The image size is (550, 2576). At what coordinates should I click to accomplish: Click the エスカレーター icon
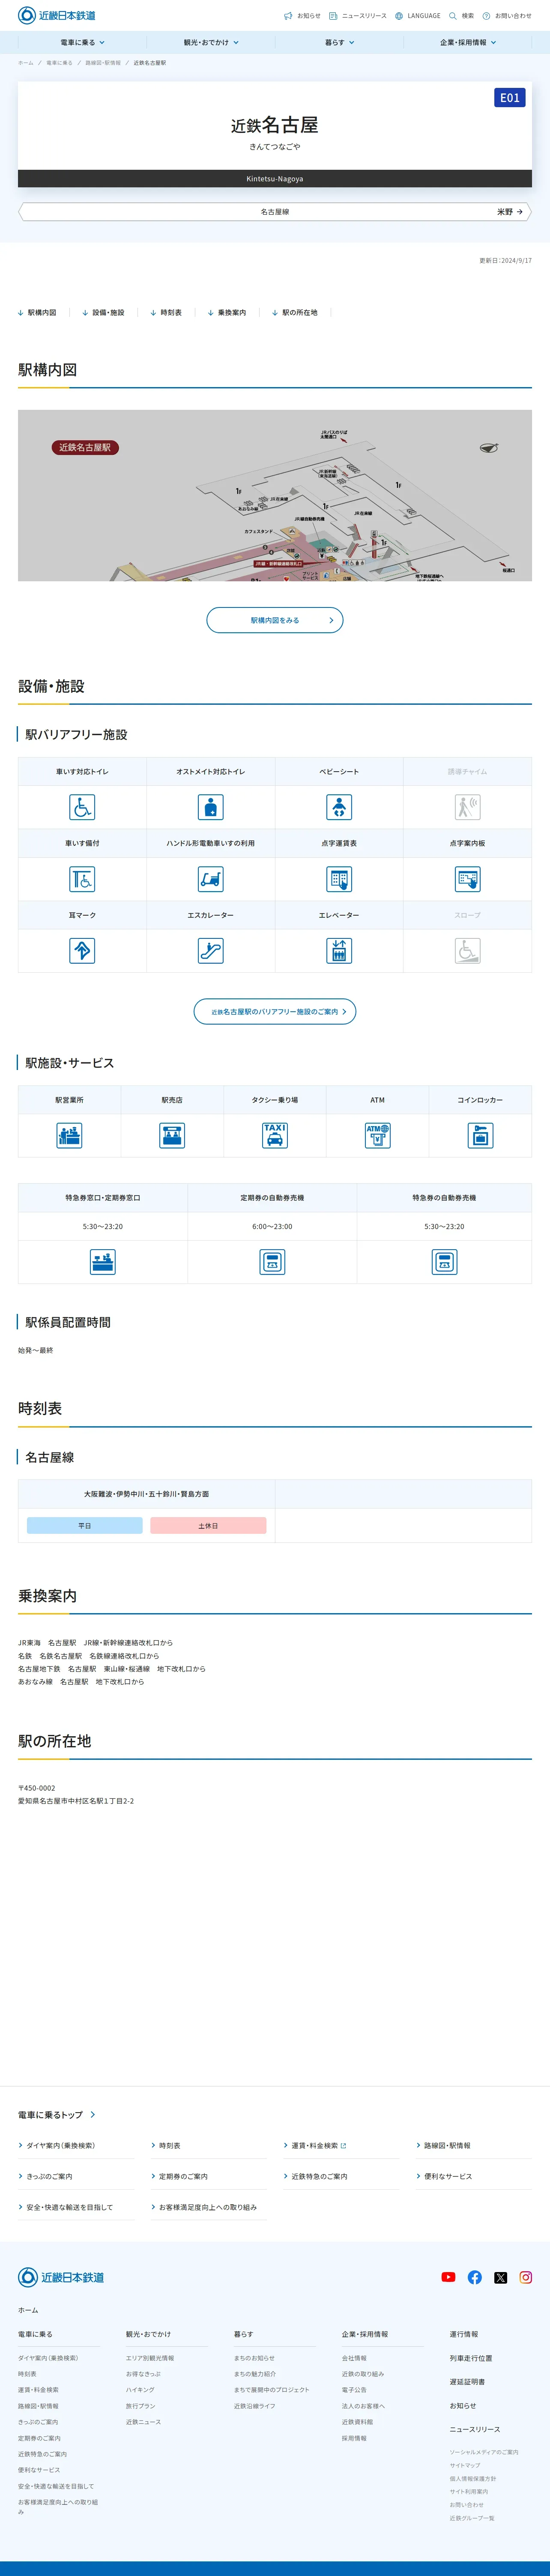click(x=211, y=951)
